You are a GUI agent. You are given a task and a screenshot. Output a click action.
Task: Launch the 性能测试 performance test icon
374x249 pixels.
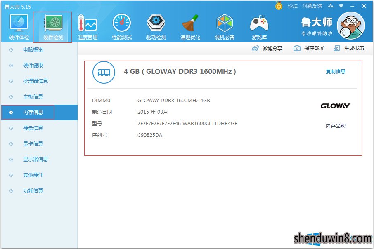click(122, 23)
